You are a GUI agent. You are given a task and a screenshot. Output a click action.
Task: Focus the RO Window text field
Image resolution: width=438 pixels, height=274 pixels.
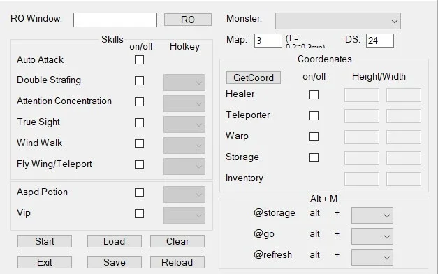115,20
